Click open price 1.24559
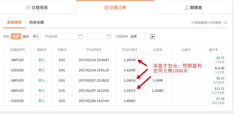Image resolution: width=234 pixels, height=114 pixels. pyautogui.click(x=130, y=60)
